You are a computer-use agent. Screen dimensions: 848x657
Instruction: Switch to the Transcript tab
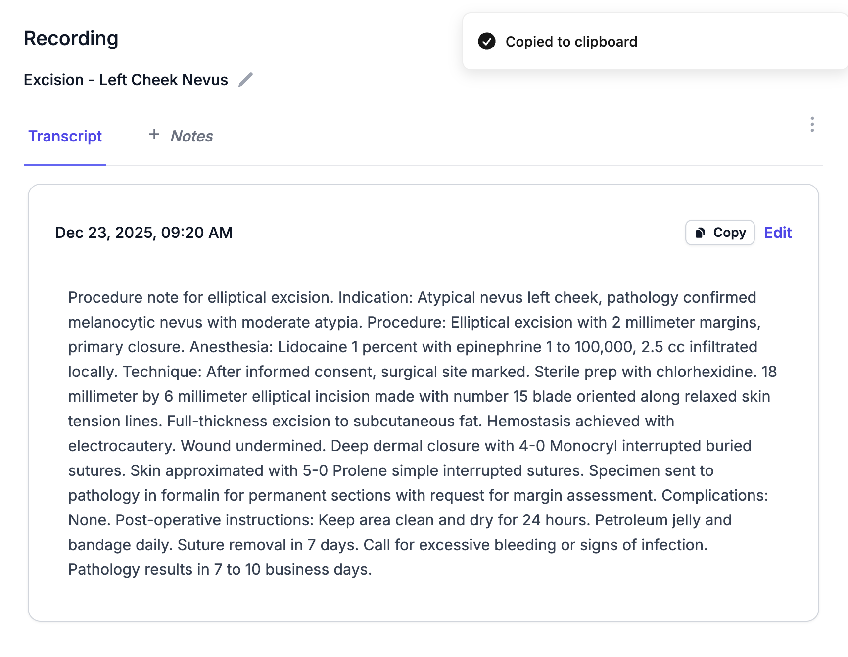click(65, 136)
